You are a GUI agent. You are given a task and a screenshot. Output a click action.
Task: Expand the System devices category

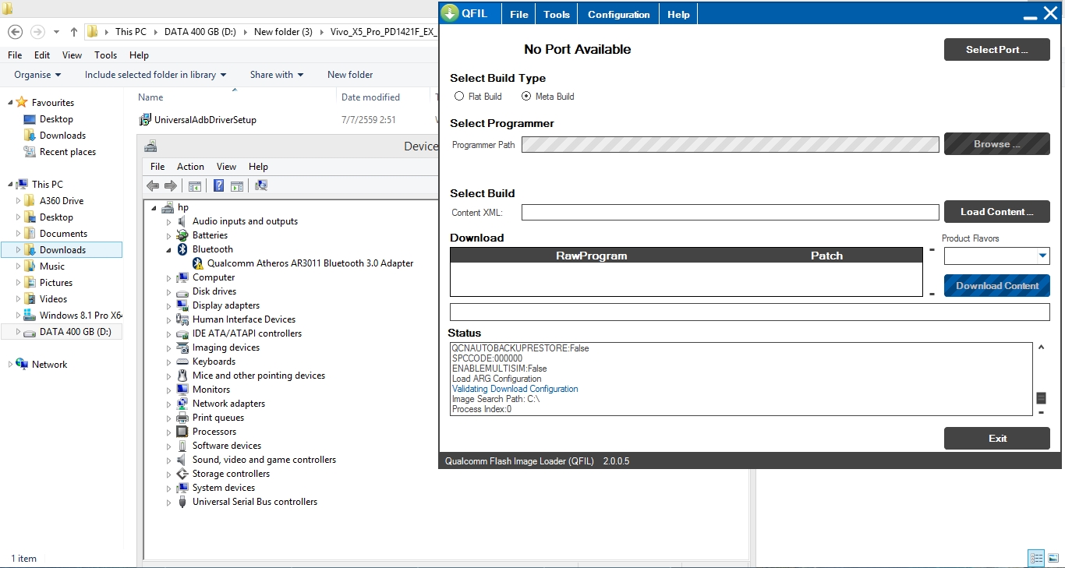168,488
